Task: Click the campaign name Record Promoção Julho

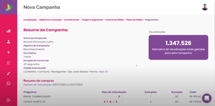Action: 38,42
